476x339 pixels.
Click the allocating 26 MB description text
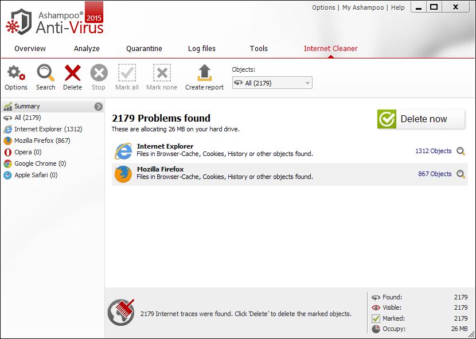click(x=175, y=130)
